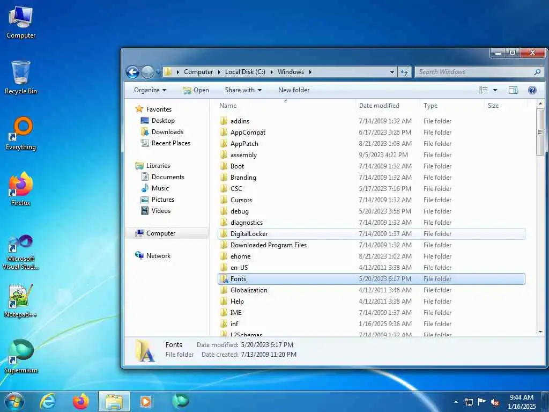Open Explorer Help question mark
Screen dimensions: 549x412
(x=532, y=90)
